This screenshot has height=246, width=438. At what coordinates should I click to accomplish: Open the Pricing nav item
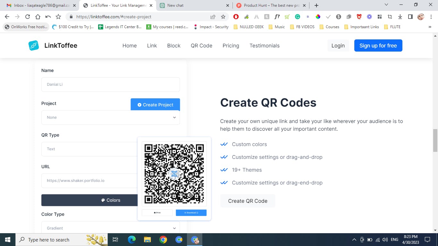[231, 45]
